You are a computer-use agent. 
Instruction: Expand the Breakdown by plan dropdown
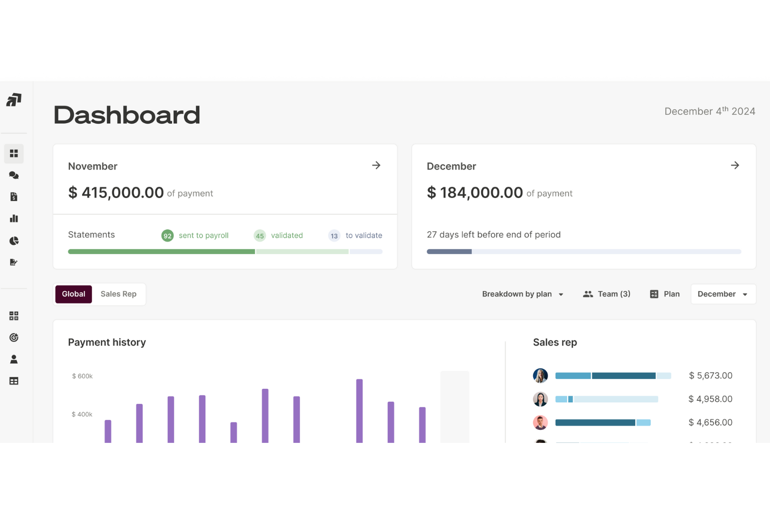(522, 294)
